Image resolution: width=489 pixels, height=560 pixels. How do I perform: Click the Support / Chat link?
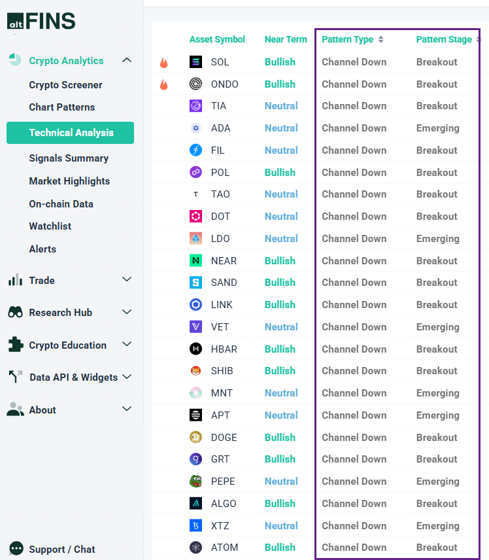click(62, 550)
